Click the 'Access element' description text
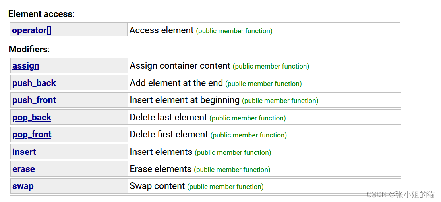This screenshot has height=202, width=441. [x=161, y=30]
